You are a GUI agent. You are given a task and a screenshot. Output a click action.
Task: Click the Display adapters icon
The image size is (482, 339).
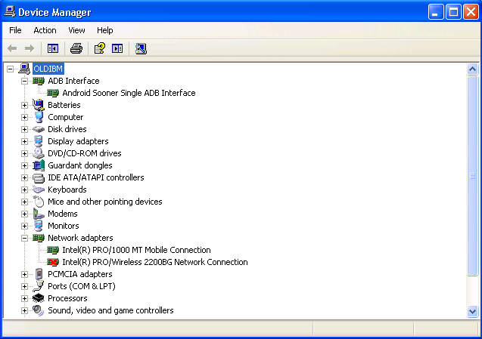39,141
